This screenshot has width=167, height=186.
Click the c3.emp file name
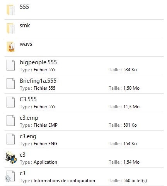[x=29, y=118]
